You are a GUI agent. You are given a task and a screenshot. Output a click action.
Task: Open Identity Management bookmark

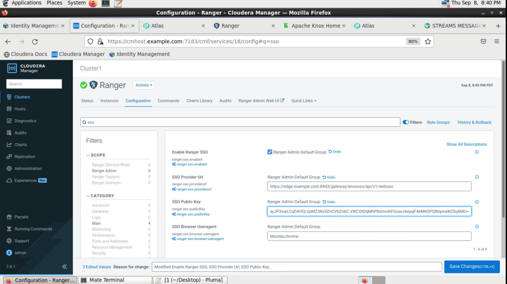pyautogui.click(x=139, y=54)
